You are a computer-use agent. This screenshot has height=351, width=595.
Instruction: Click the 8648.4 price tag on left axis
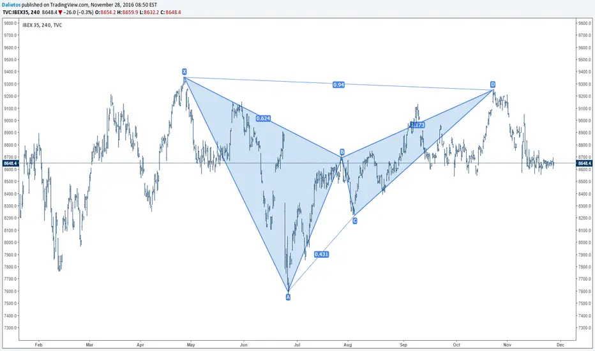pyautogui.click(x=10, y=163)
